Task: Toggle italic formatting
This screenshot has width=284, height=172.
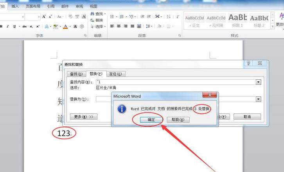Action: click(x=7, y=27)
